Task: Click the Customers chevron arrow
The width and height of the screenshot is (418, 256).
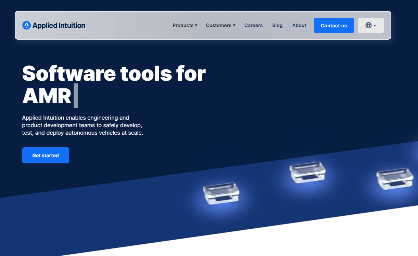Action: coord(234,25)
